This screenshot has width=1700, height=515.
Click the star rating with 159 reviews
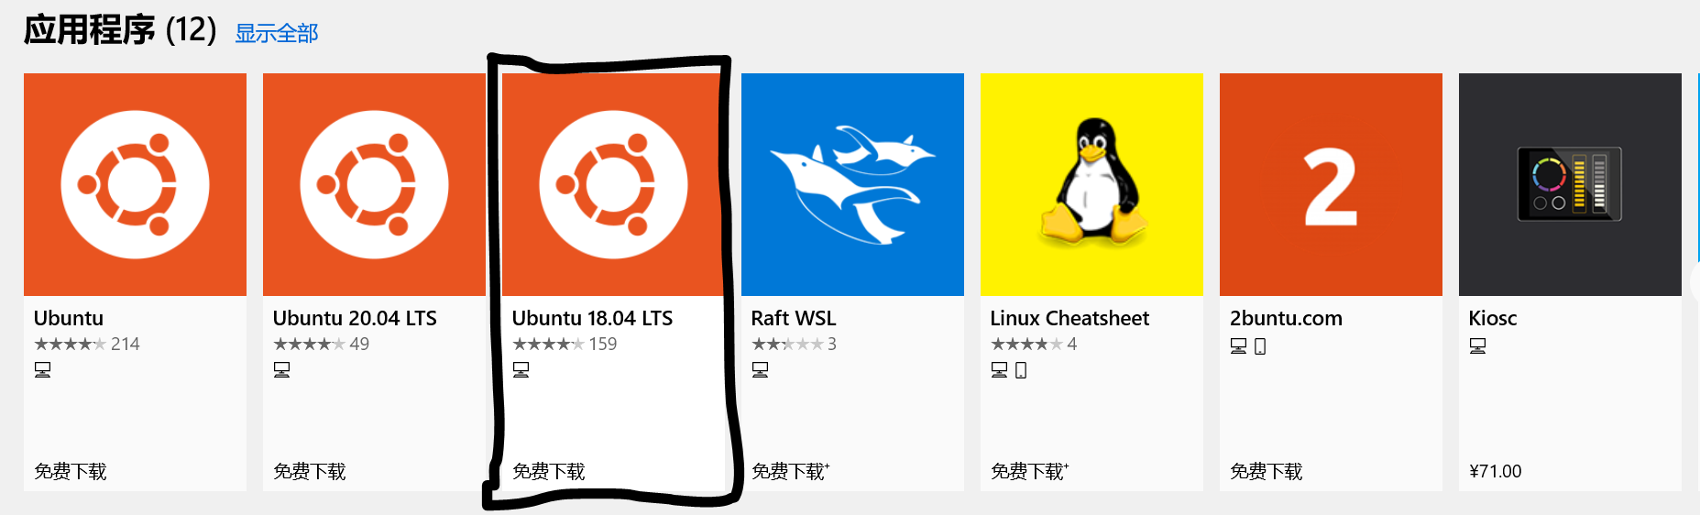click(x=565, y=344)
